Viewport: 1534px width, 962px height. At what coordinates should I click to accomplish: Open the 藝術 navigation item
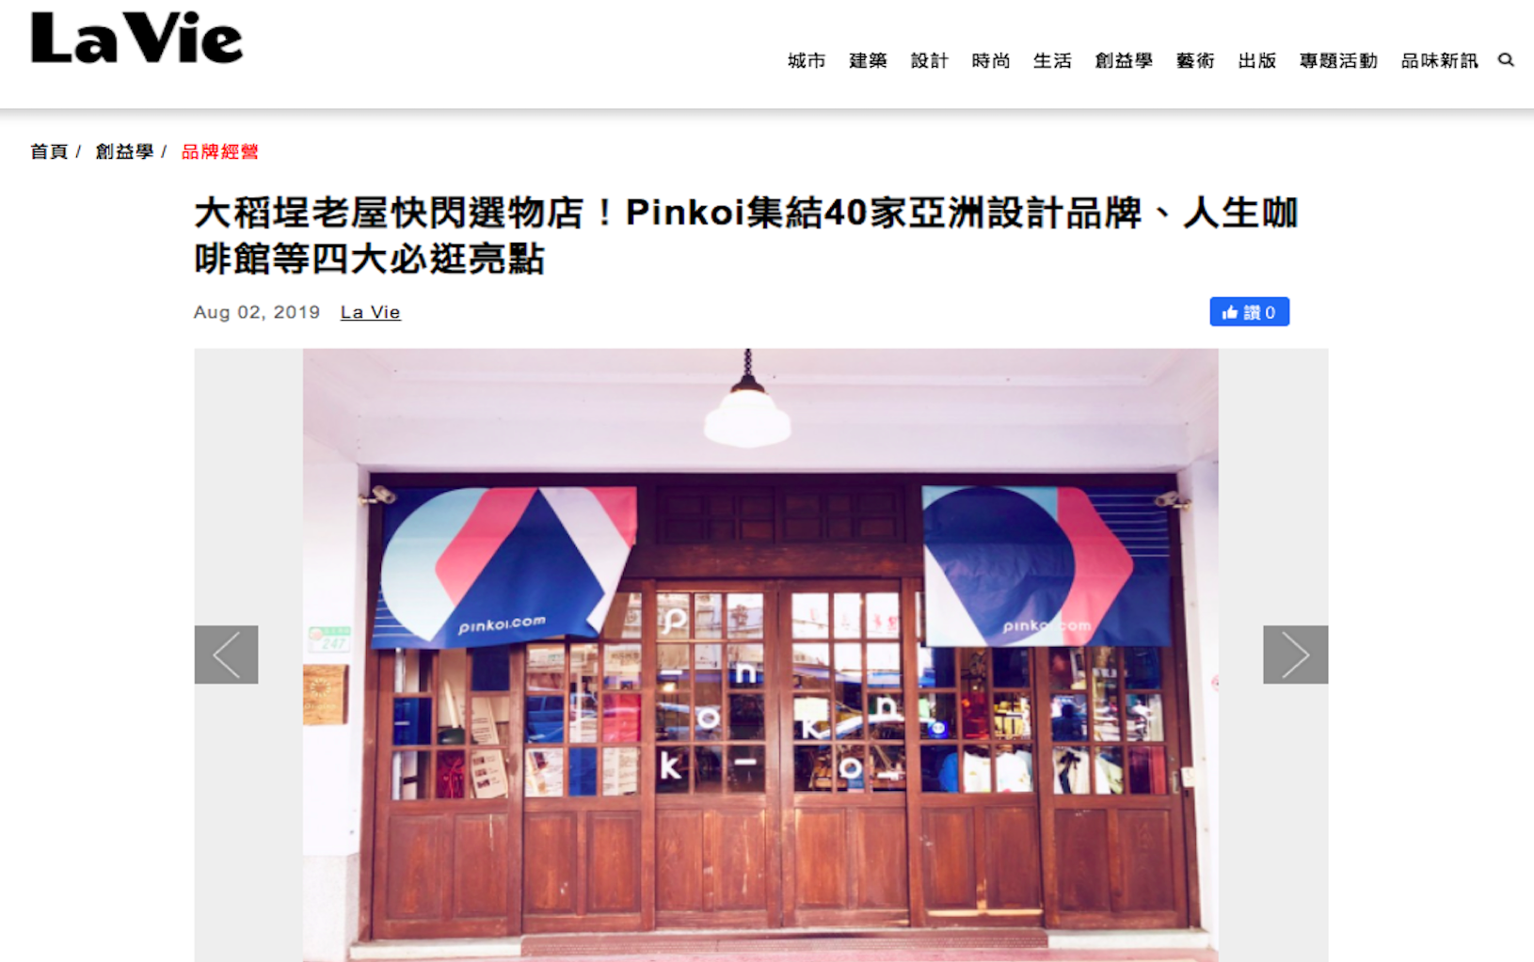1195,61
